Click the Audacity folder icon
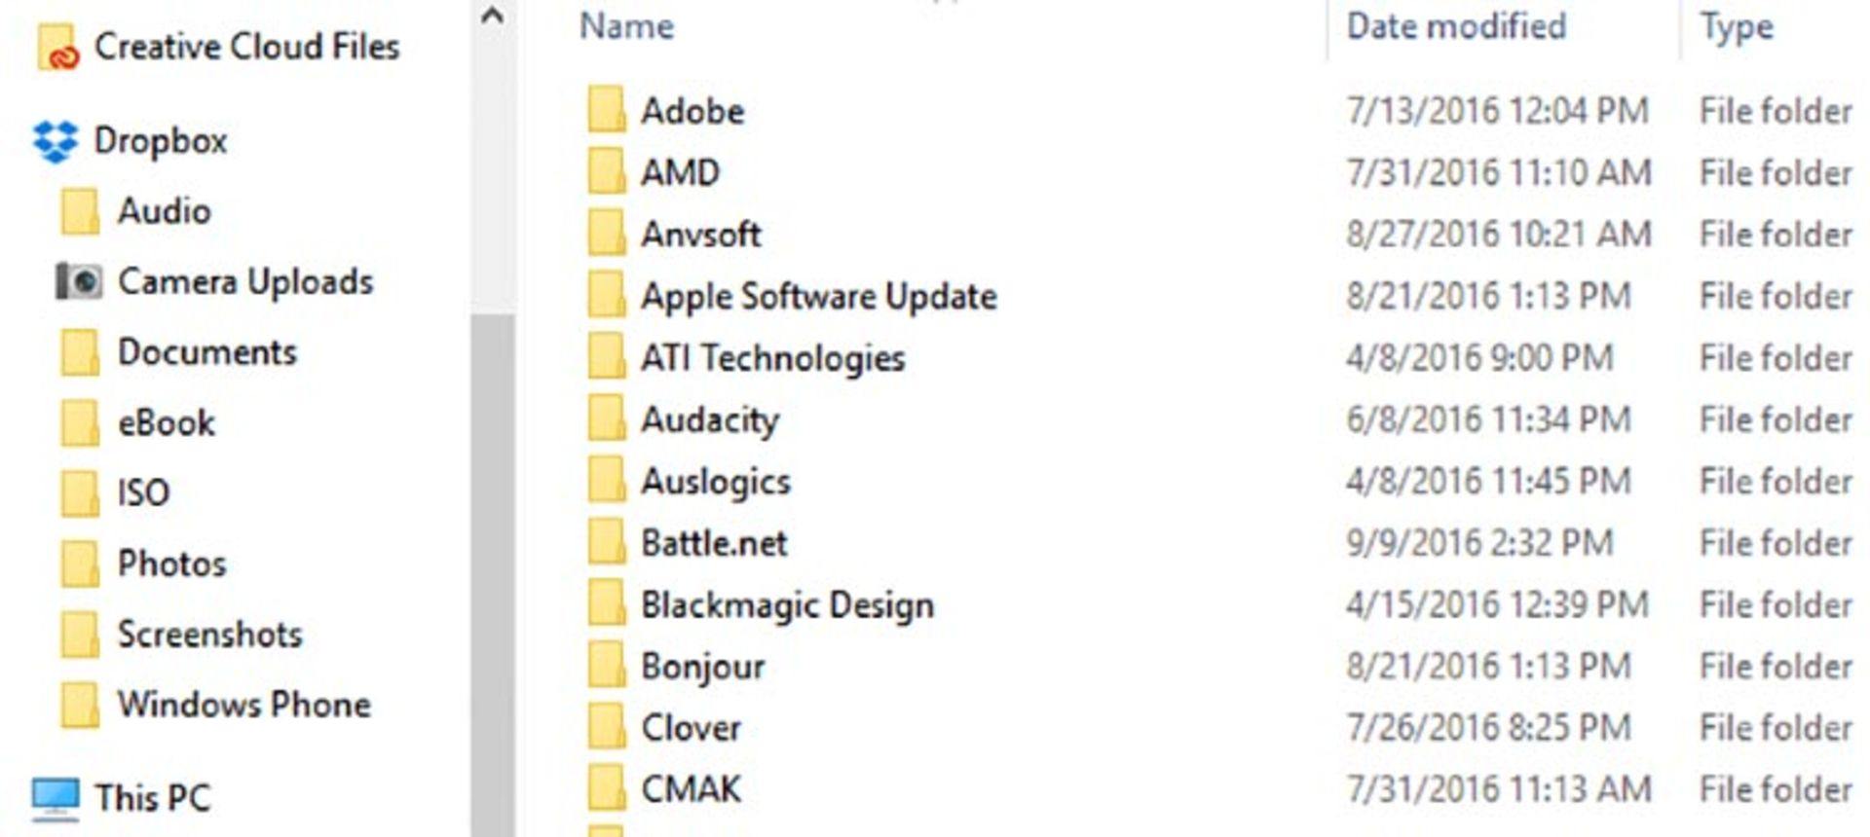This screenshot has width=1870, height=837. pos(606,418)
